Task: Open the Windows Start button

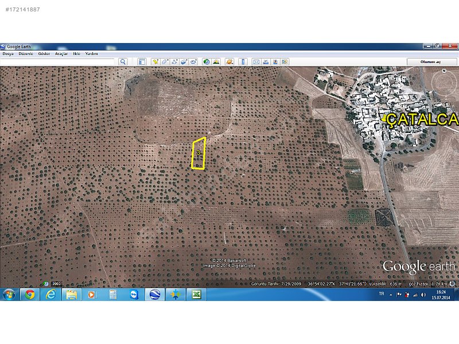Action: click(9, 294)
